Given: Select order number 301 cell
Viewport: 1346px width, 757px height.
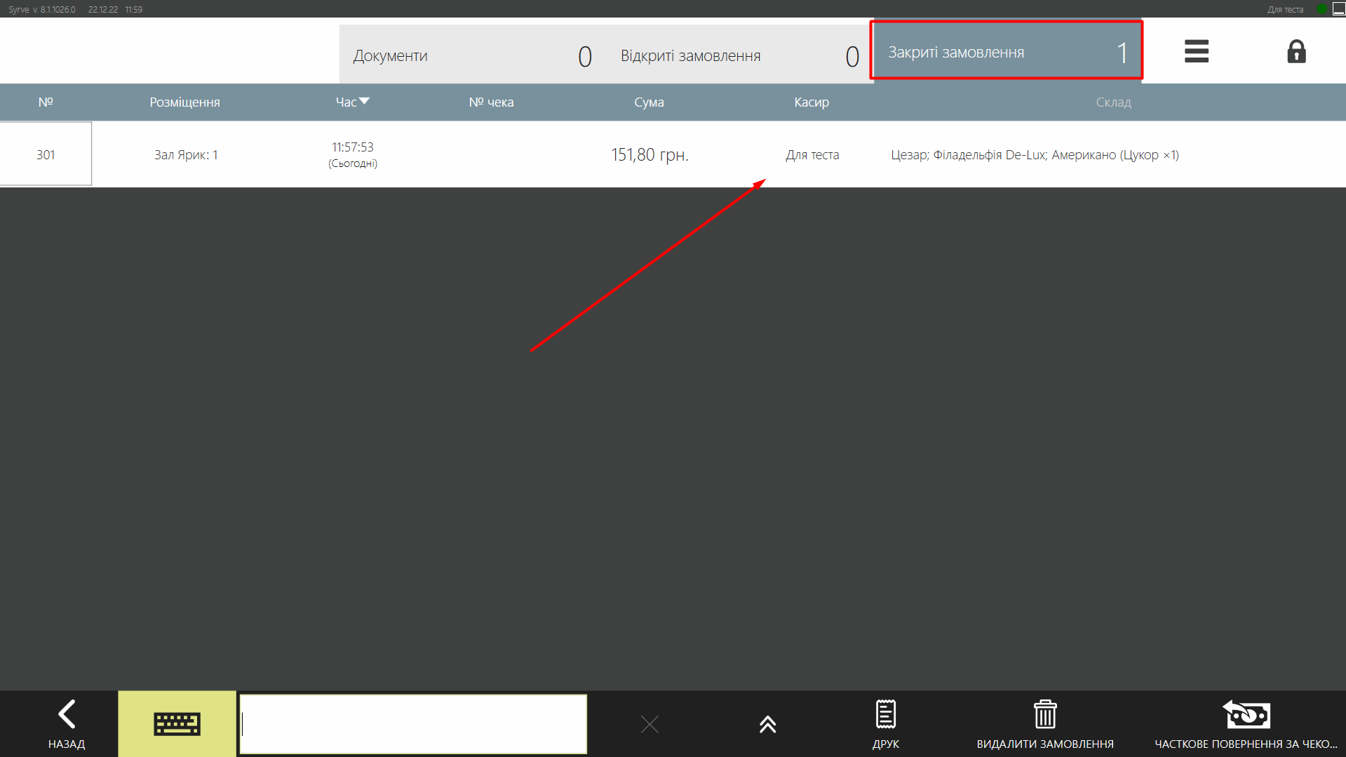Looking at the screenshot, I should point(46,154).
